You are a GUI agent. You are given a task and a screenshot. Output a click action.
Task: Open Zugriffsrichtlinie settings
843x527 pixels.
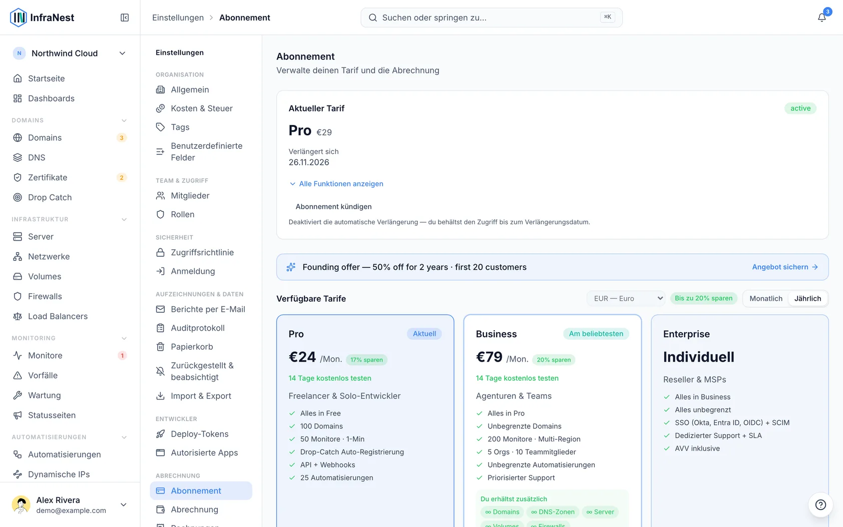(x=201, y=253)
